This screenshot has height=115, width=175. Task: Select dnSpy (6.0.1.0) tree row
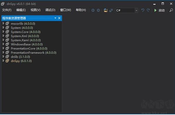tap(21, 61)
